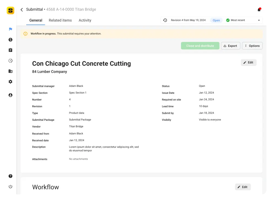Open the flag icon in sidebar
This screenshot has width=271, height=199.
10,29
